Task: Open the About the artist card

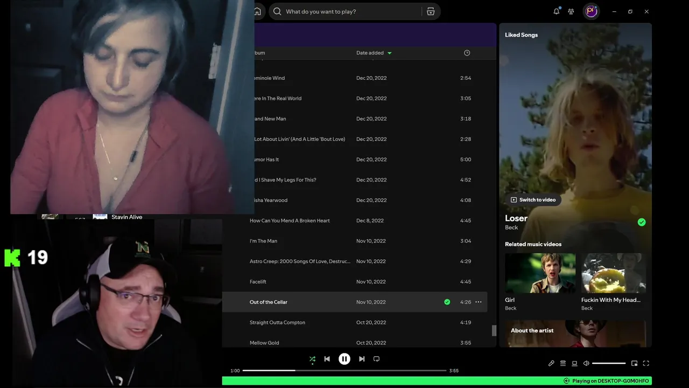Action: 575,334
